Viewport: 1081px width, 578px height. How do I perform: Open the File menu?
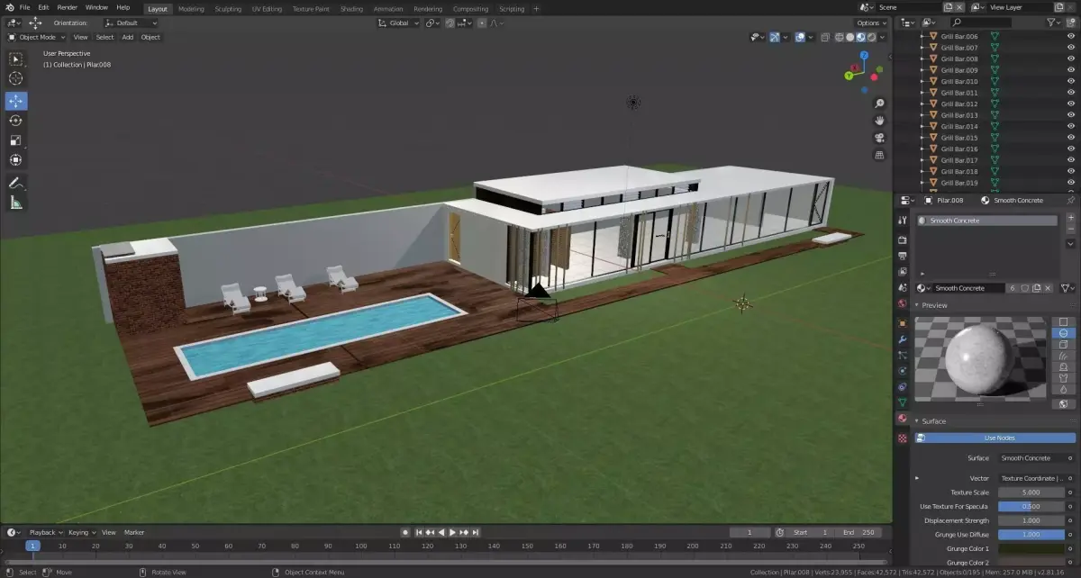[24, 7]
